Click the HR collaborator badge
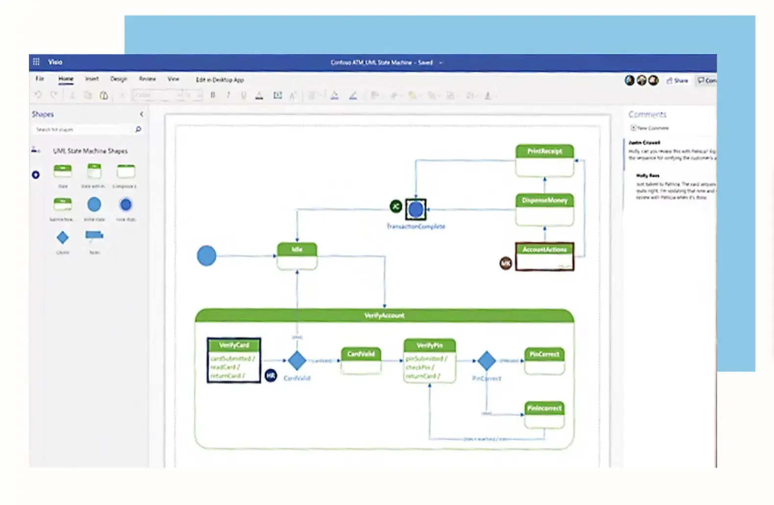This screenshot has width=774, height=505. (271, 376)
